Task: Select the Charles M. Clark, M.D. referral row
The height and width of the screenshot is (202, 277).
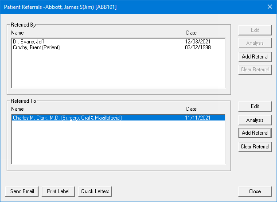Action: click(67, 118)
